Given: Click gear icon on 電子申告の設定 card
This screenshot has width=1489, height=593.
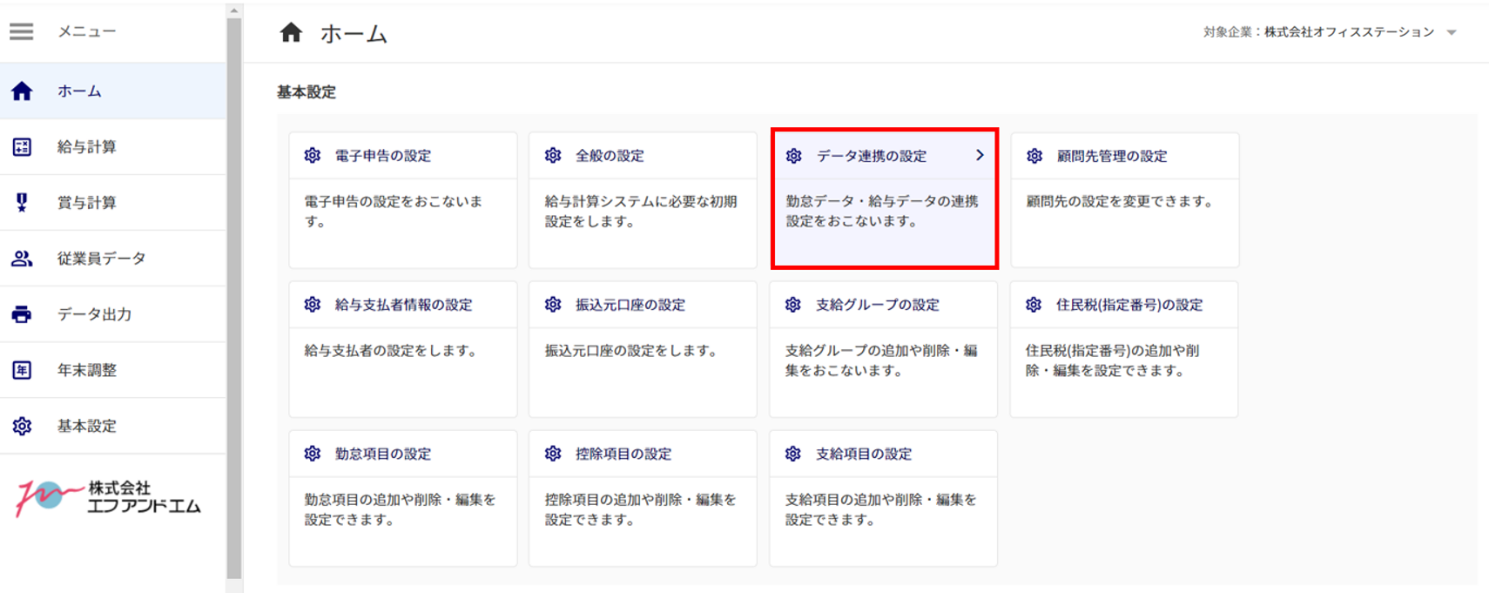Looking at the screenshot, I should coord(313,156).
